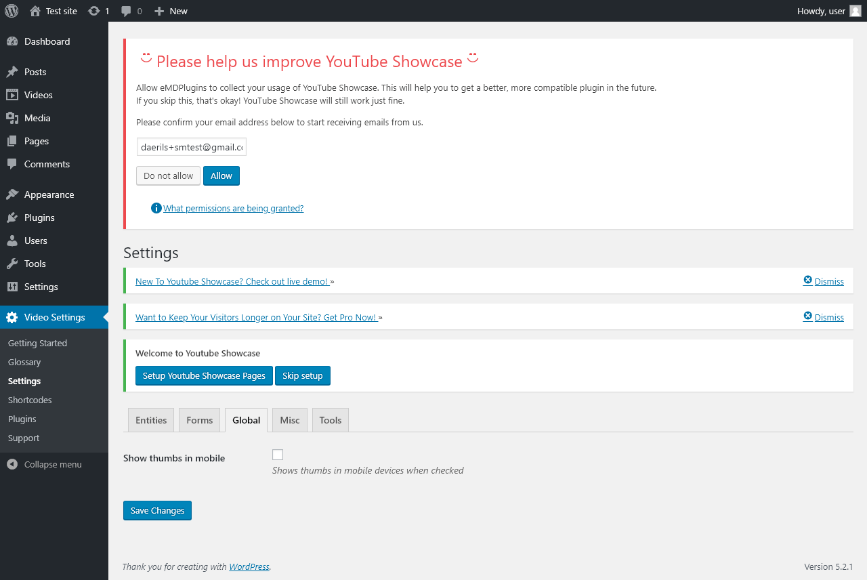Save Changes to settings
Image resolution: width=867 pixels, height=580 pixels.
click(158, 510)
